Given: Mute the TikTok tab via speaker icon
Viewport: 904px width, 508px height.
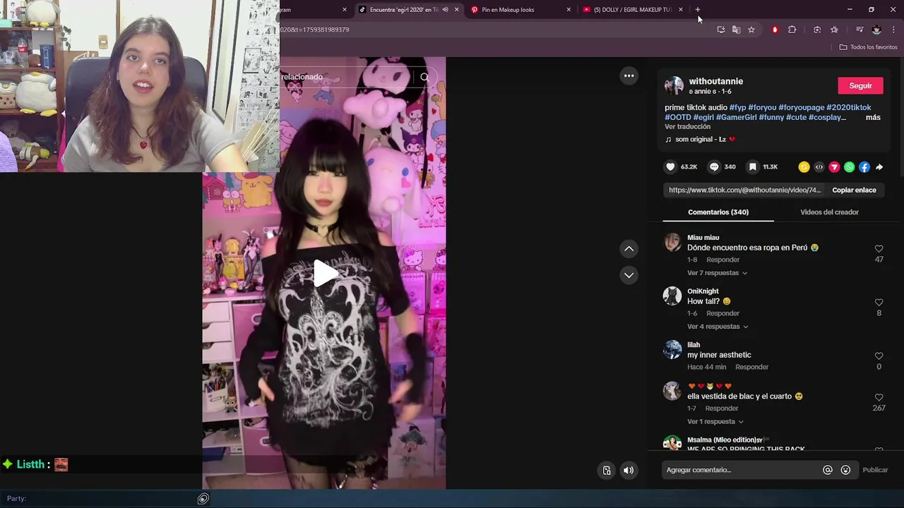Looking at the screenshot, I should [x=445, y=10].
